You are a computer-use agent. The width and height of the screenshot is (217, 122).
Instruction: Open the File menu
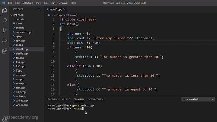(x=10, y=3)
